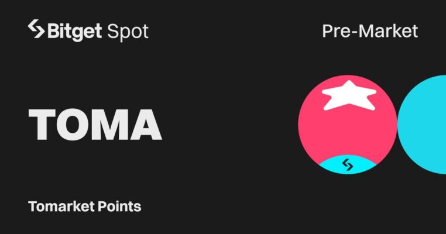Click the white star on the tomato
Screen dimensions: 446x234
tap(349, 96)
